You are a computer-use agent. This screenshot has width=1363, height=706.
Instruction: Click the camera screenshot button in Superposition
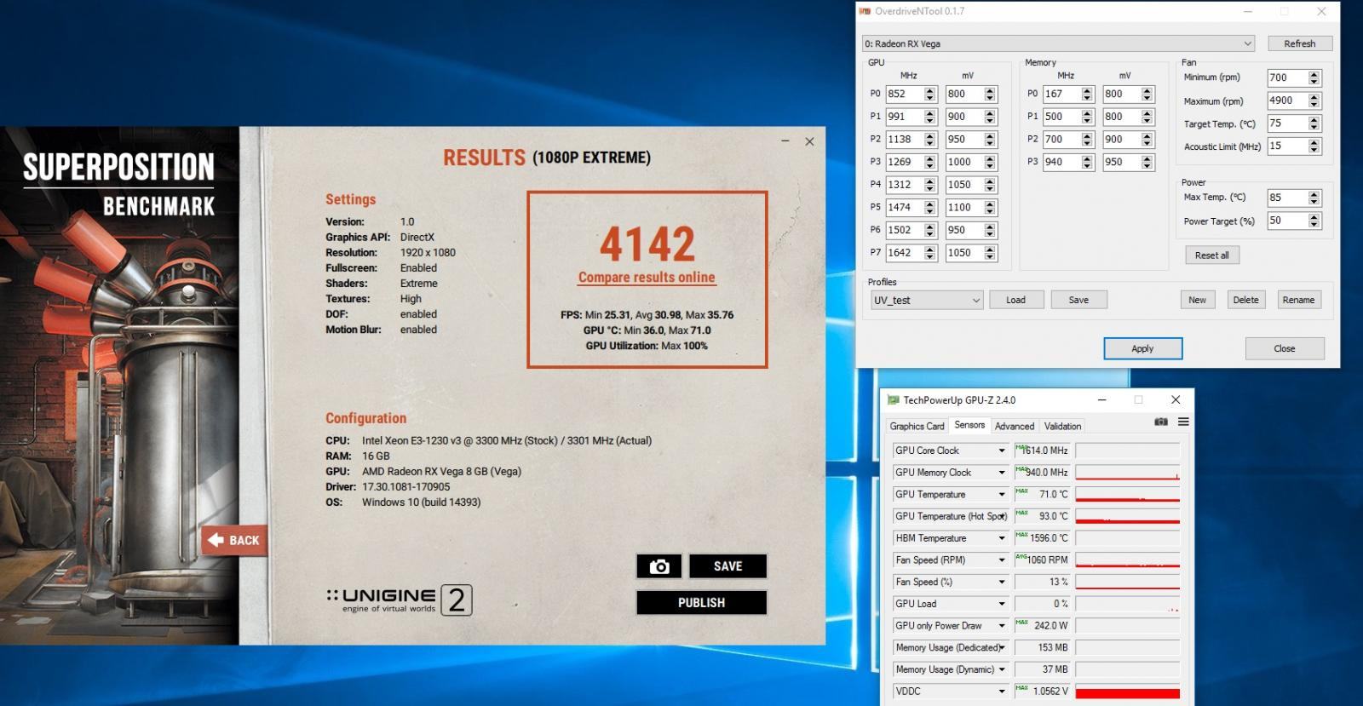tap(658, 566)
